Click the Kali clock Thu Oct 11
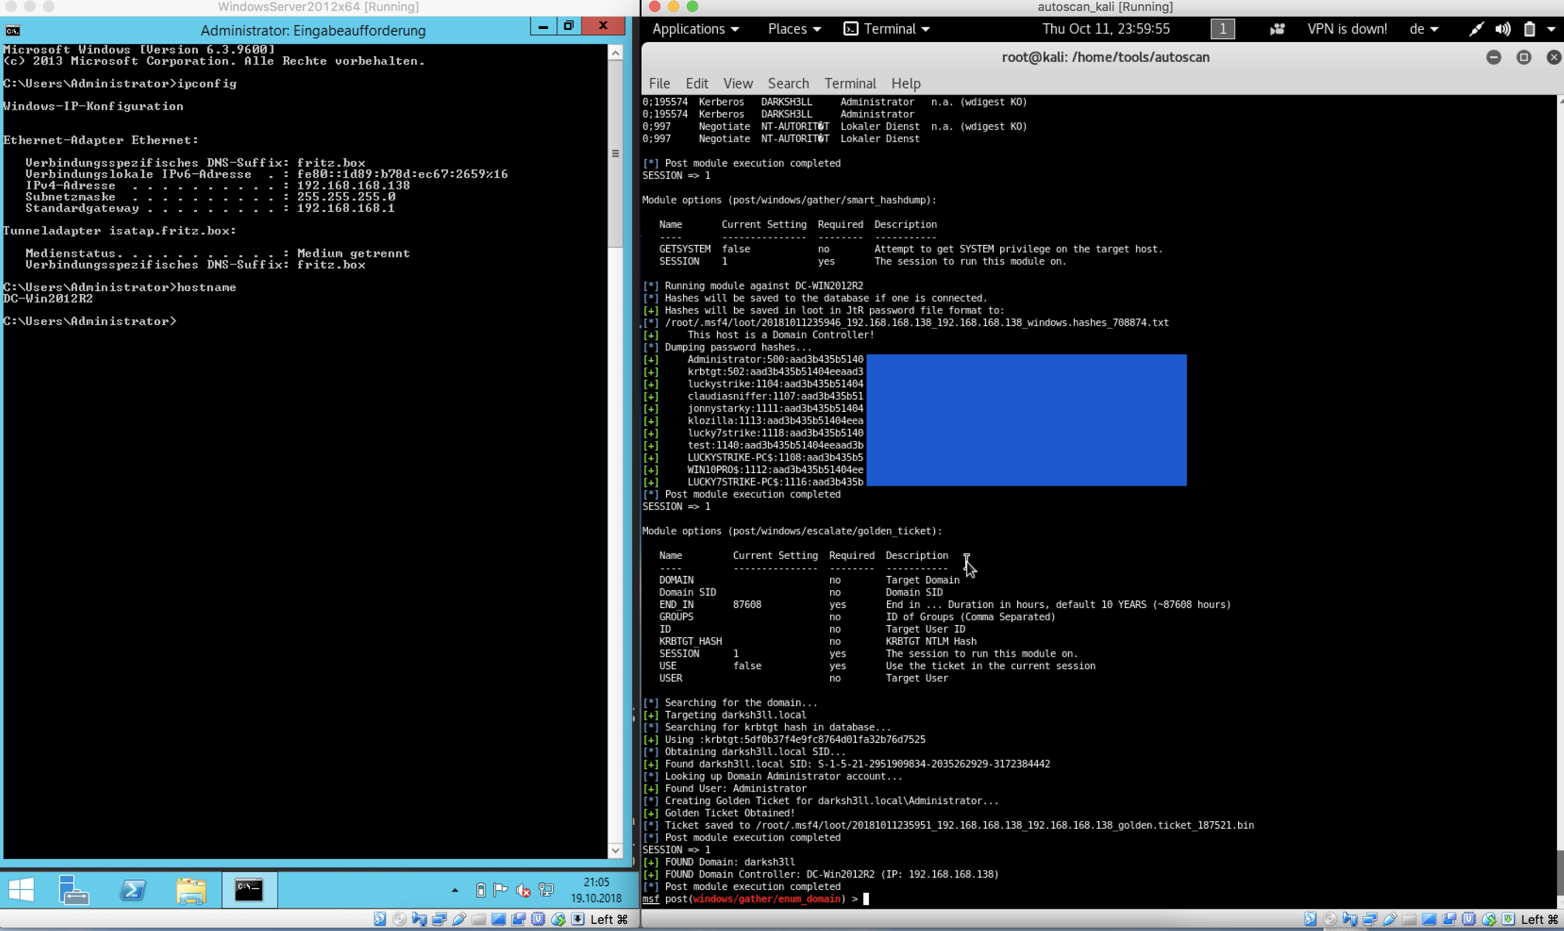 click(1106, 29)
